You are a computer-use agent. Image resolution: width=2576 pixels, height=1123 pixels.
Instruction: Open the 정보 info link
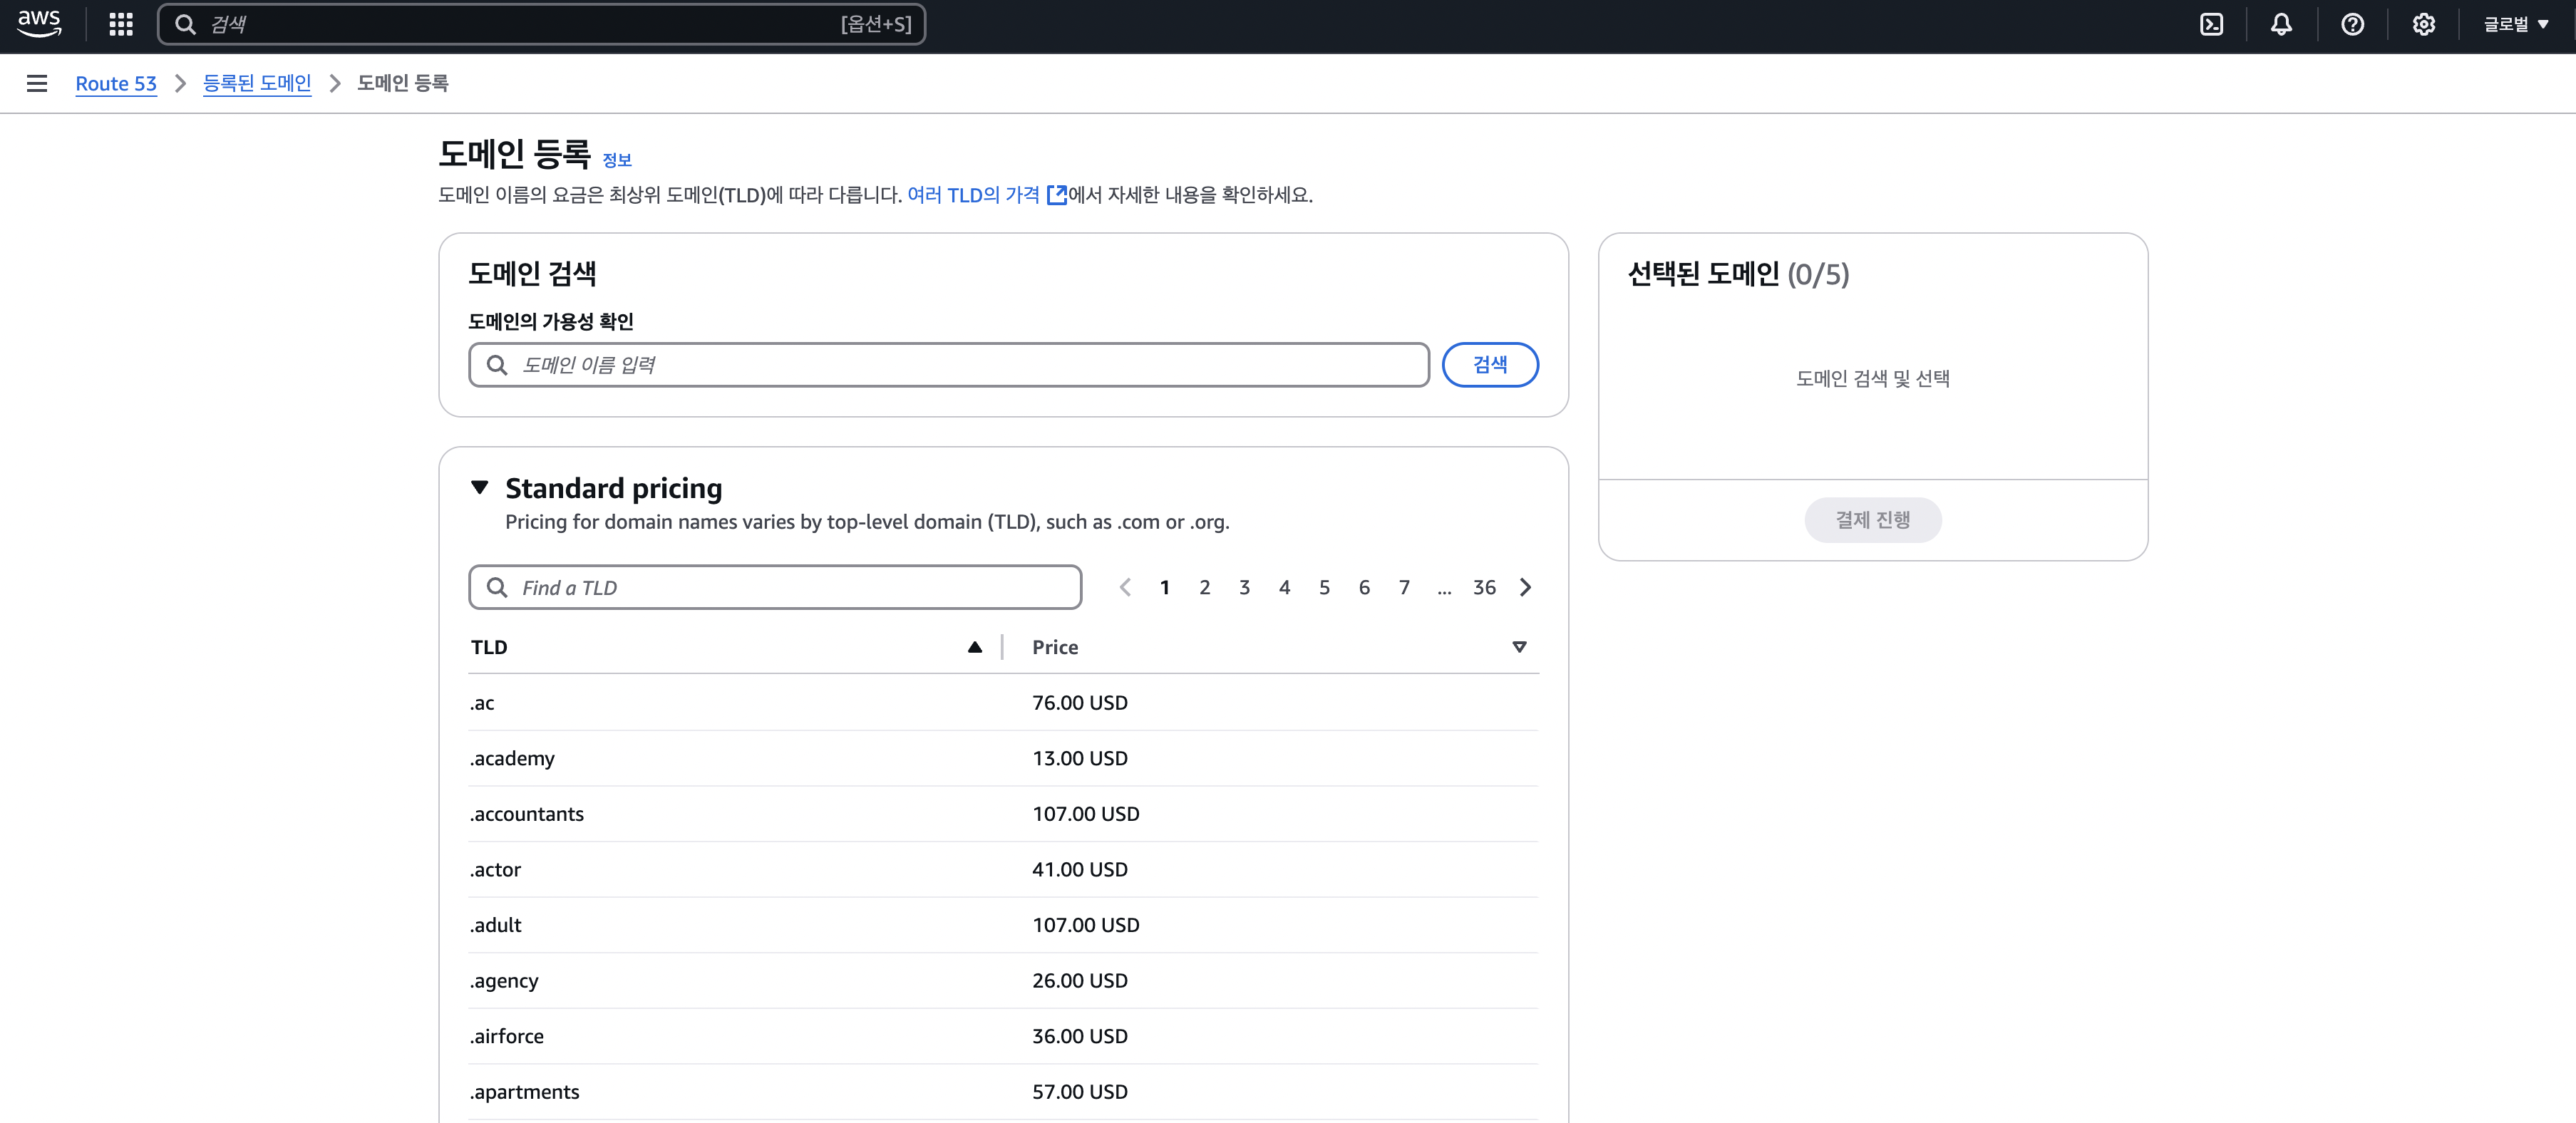tap(617, 160)
